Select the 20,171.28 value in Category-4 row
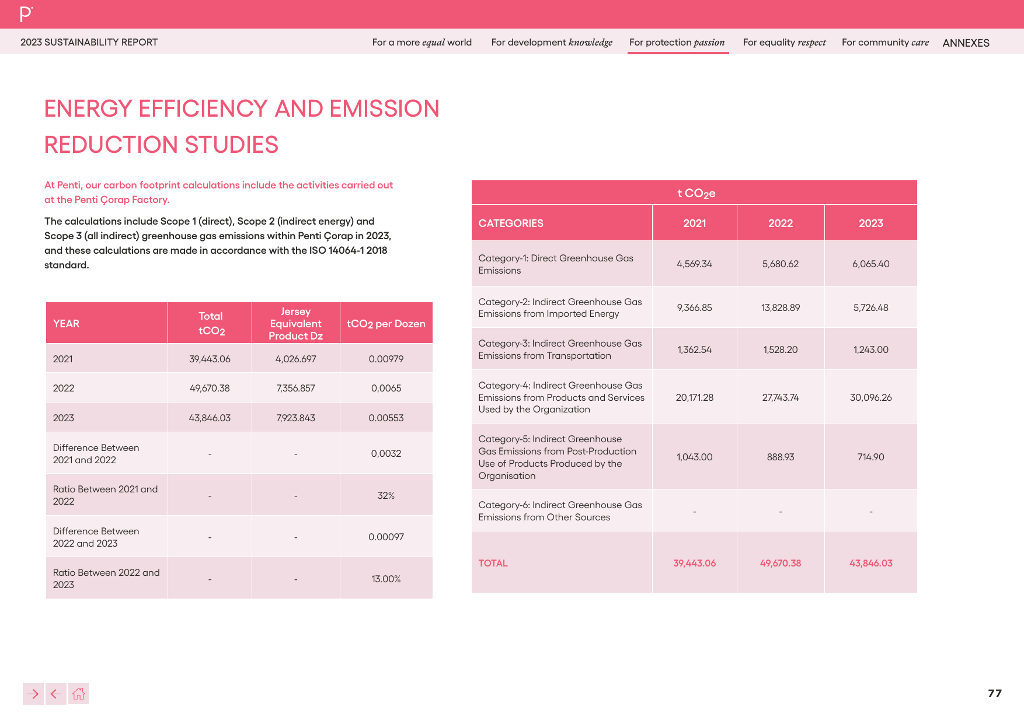This screenshot has width=1024, height=724. pos(695,397)
